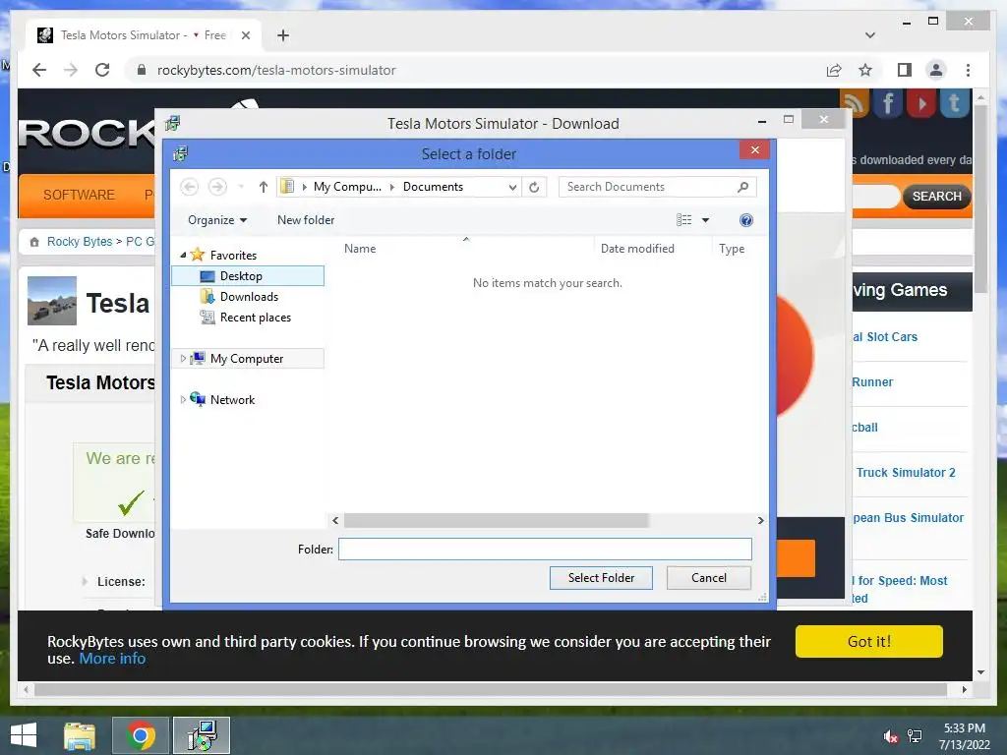Open the recent locations dropdown arrow
Screen dimensions: 1007x755
pos(241,187)
